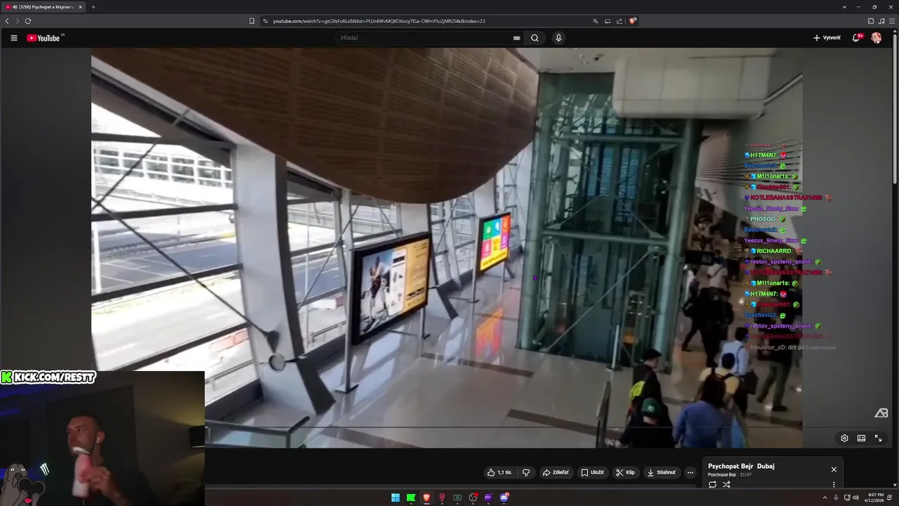
Task: Toggle playlist shuffle
Action: coord(726,484)
